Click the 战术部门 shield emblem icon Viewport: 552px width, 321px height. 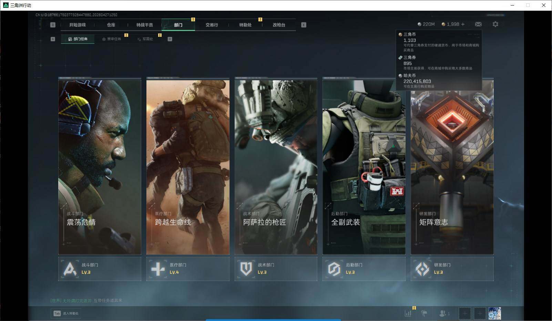[246, 269]
